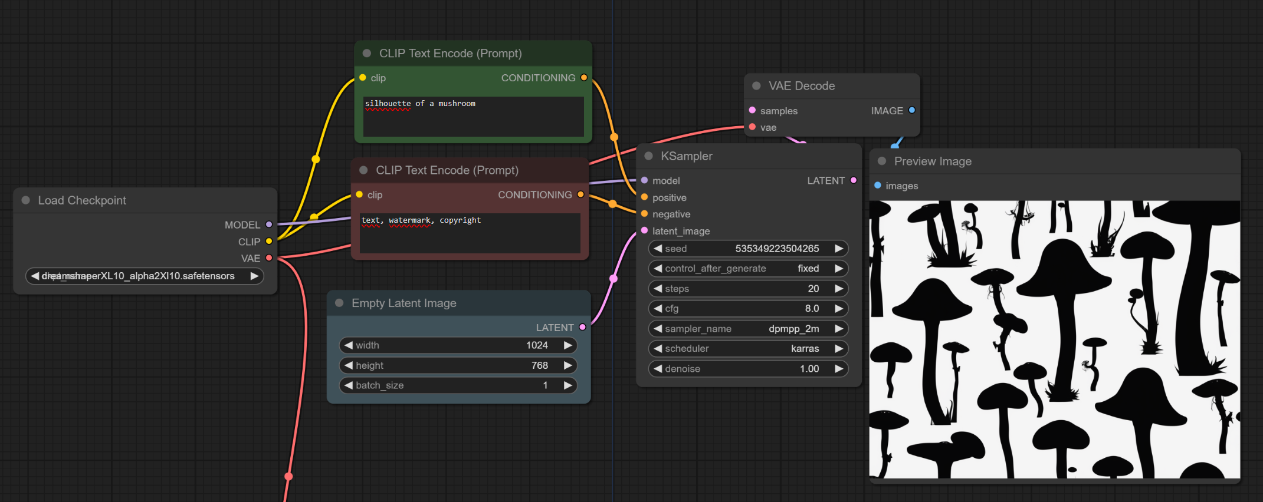Collapse the Load Checkpoint node via title dot
The height and width of the screenshot is (502, 1263).
26,200
